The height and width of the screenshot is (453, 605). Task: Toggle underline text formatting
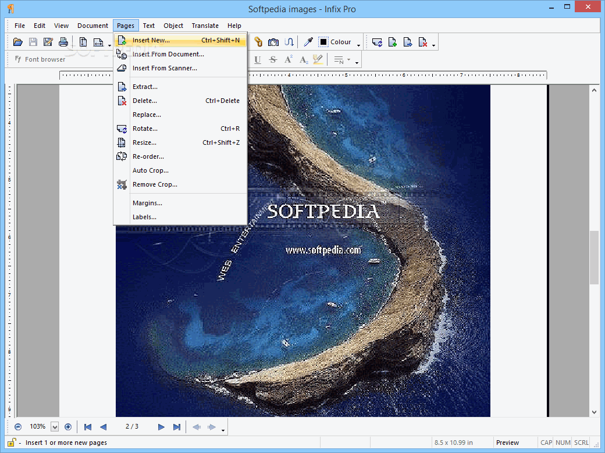[x=258, y=60]
